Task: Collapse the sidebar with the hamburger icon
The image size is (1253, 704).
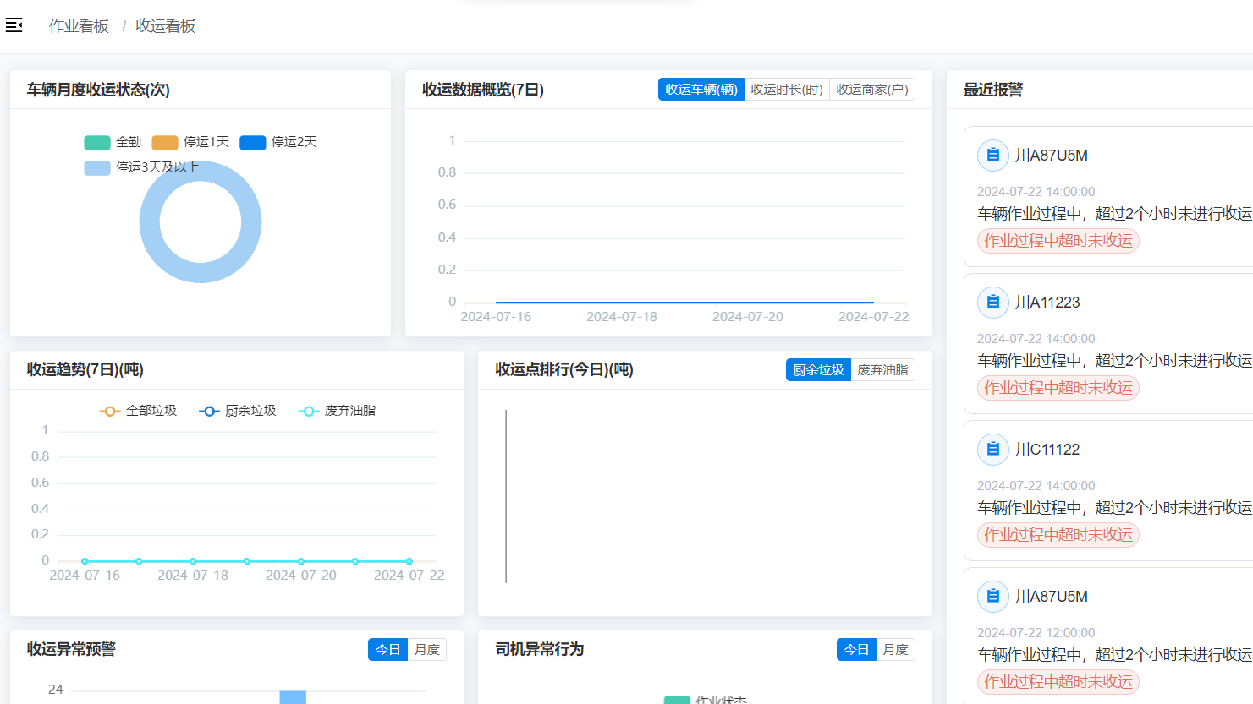Action: [14, 25]
